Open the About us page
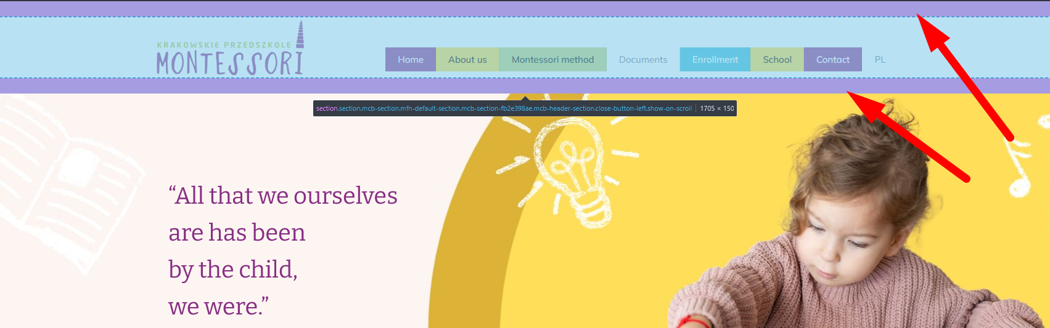Viewport: 1050px width, 328px height. pos(467,60)
